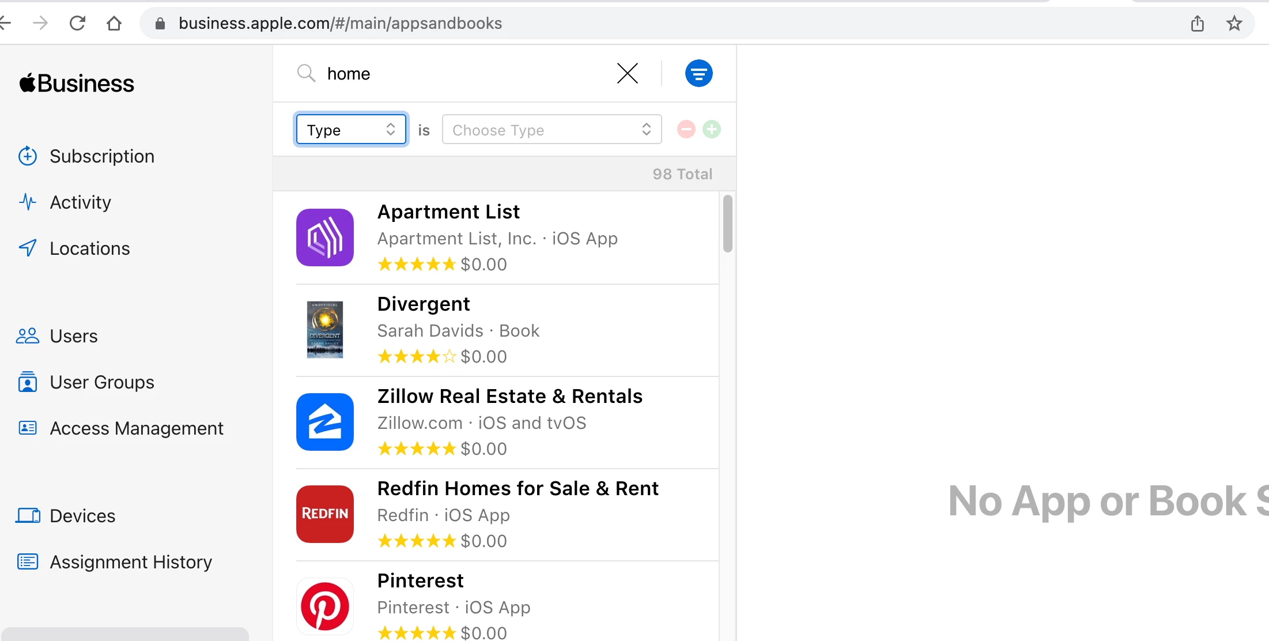
Task: Click the Devices laptop icon
Action: coord(28,516)
